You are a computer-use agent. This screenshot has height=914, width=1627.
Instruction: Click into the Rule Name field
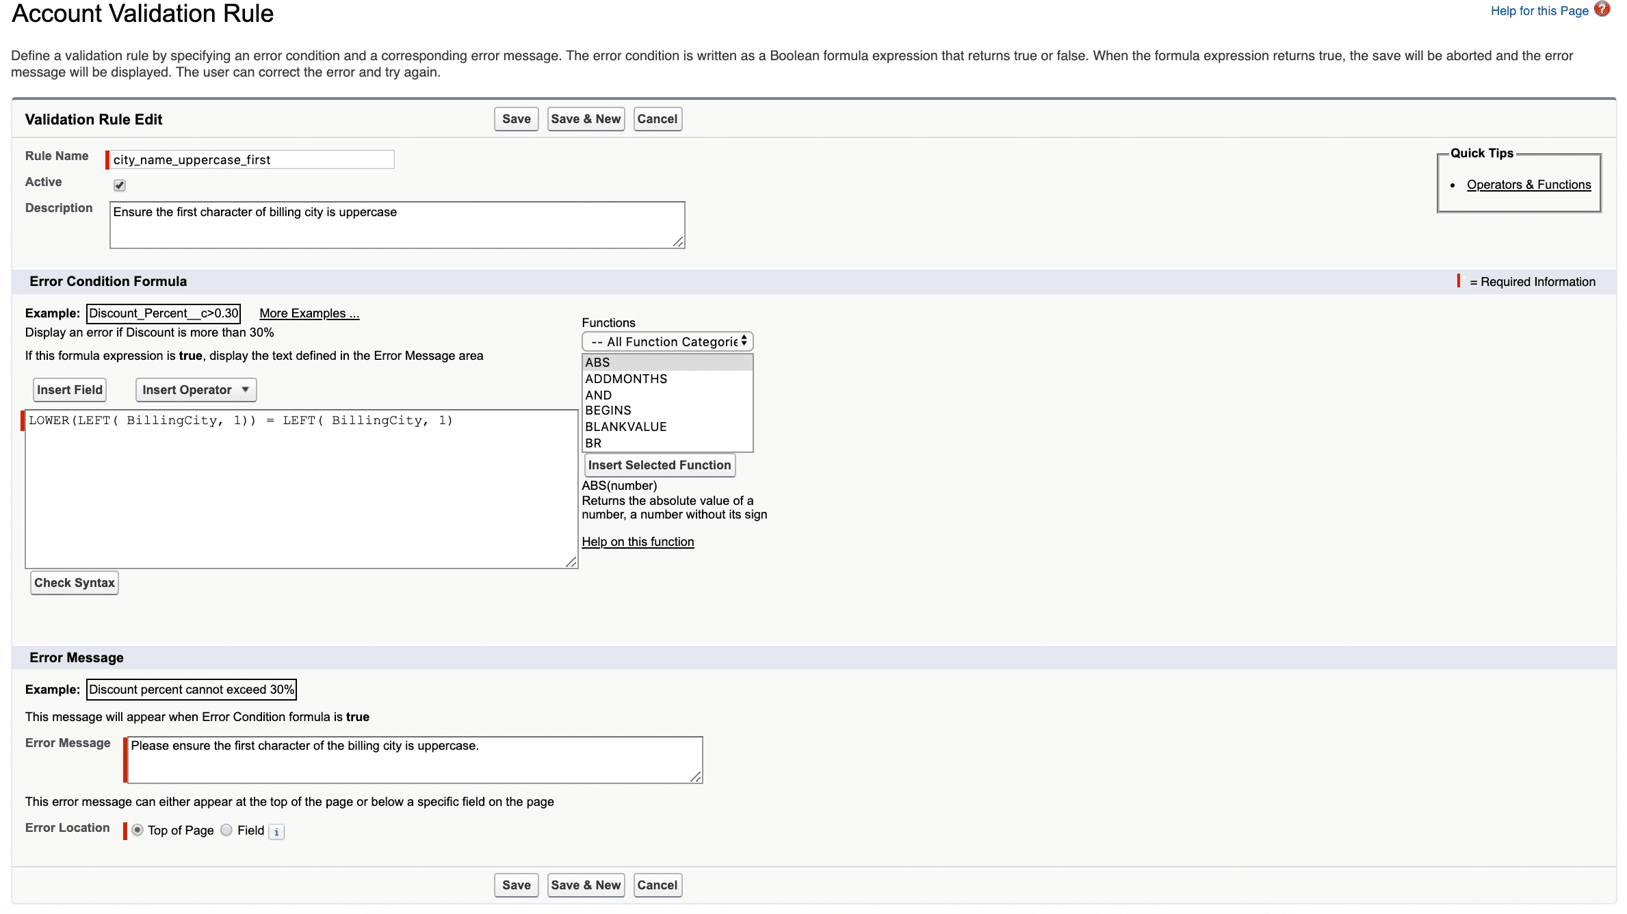[252, 159]
